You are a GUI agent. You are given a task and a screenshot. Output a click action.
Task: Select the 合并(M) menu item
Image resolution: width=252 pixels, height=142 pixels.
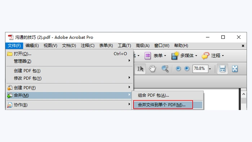(x=69, y=95)
